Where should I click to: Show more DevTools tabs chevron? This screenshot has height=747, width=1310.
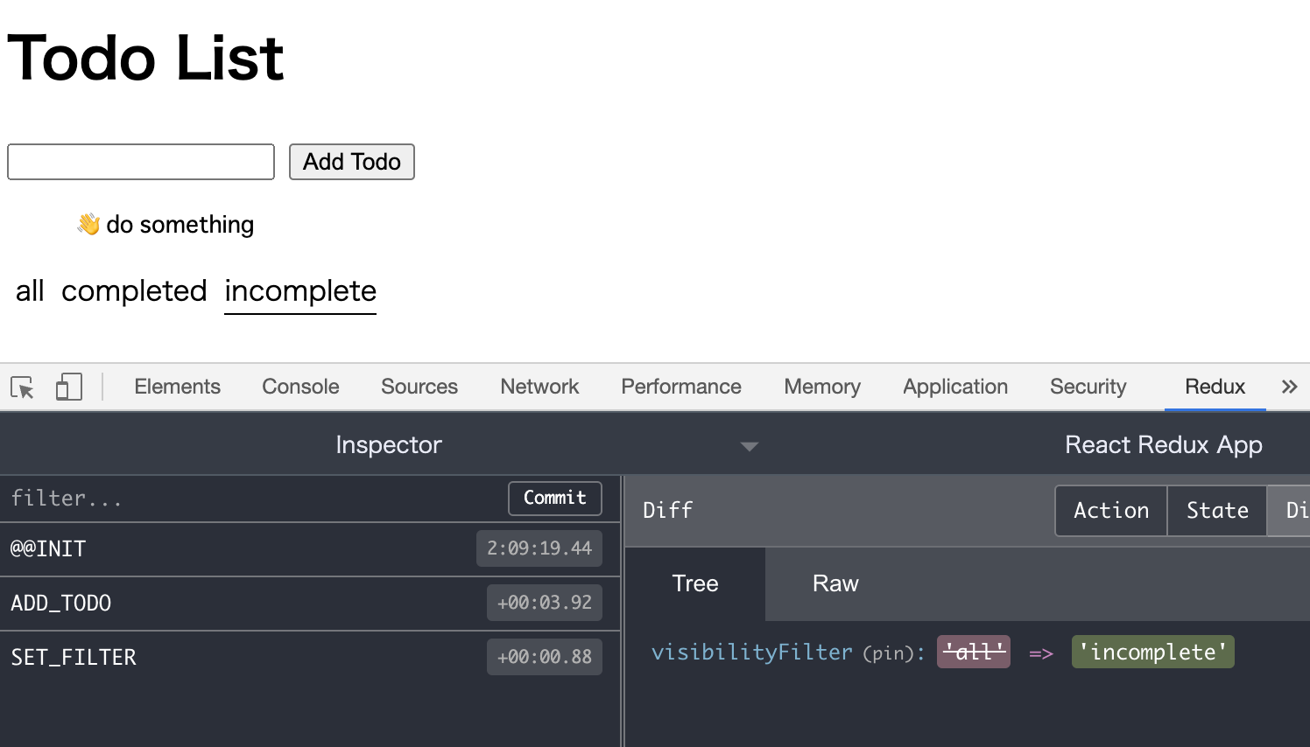(1289, 387)
